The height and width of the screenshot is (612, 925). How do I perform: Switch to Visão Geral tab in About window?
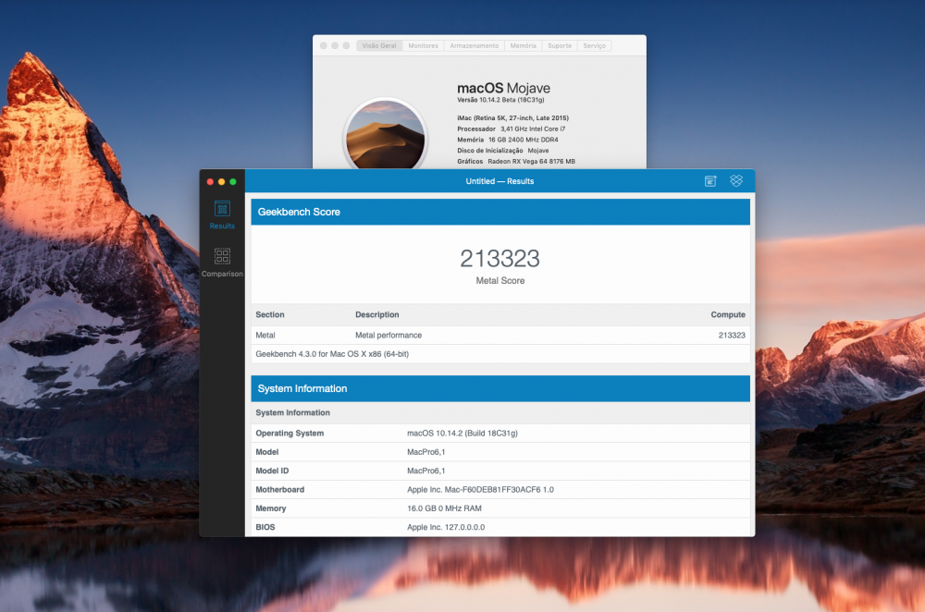tap(379, 45)
